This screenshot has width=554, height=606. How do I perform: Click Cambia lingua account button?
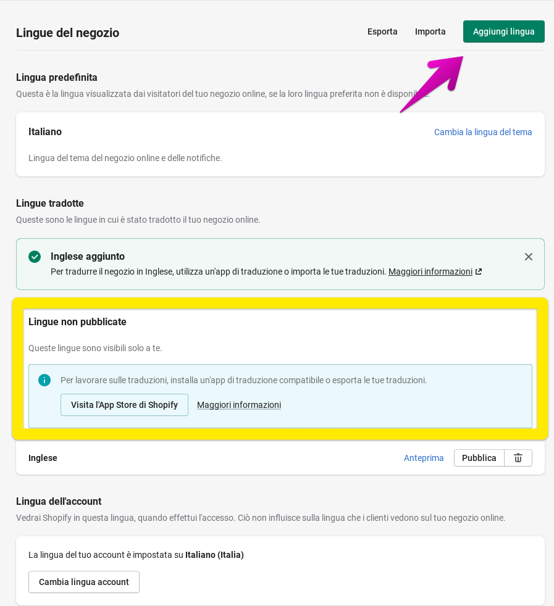coord(84,582)
